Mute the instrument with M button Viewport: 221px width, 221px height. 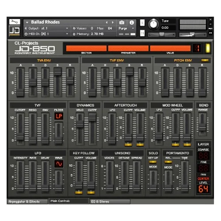tap(142, 33)
